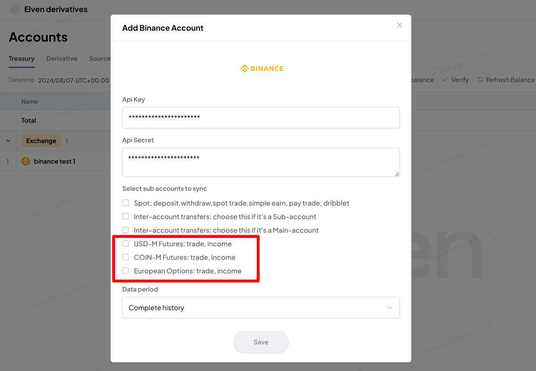Click the Binance logo in dialog

point(262,69)
